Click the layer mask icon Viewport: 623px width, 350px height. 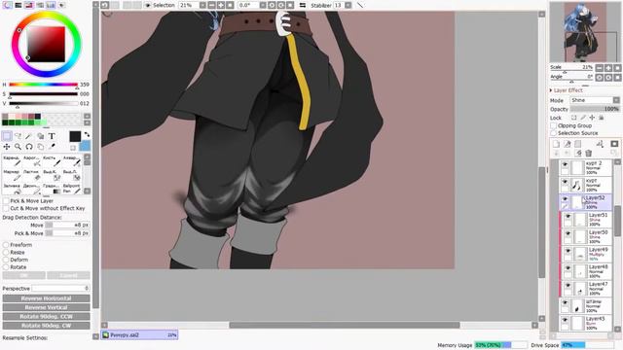614,144
